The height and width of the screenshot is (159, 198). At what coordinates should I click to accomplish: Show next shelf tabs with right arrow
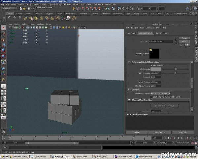point(193,14)
